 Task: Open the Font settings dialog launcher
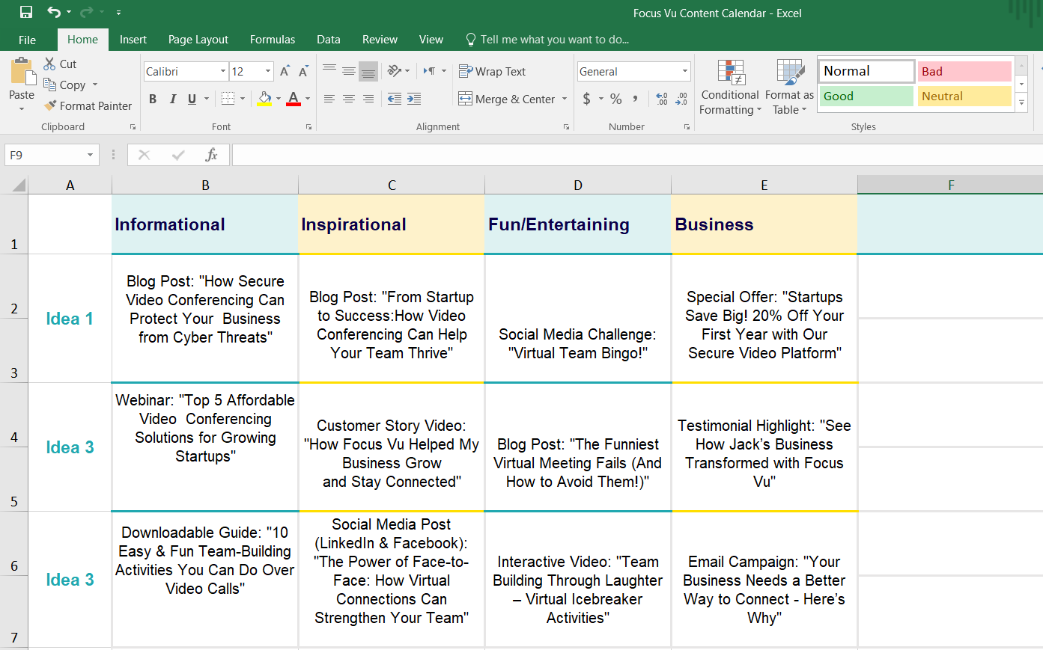[x=308, y=127]
